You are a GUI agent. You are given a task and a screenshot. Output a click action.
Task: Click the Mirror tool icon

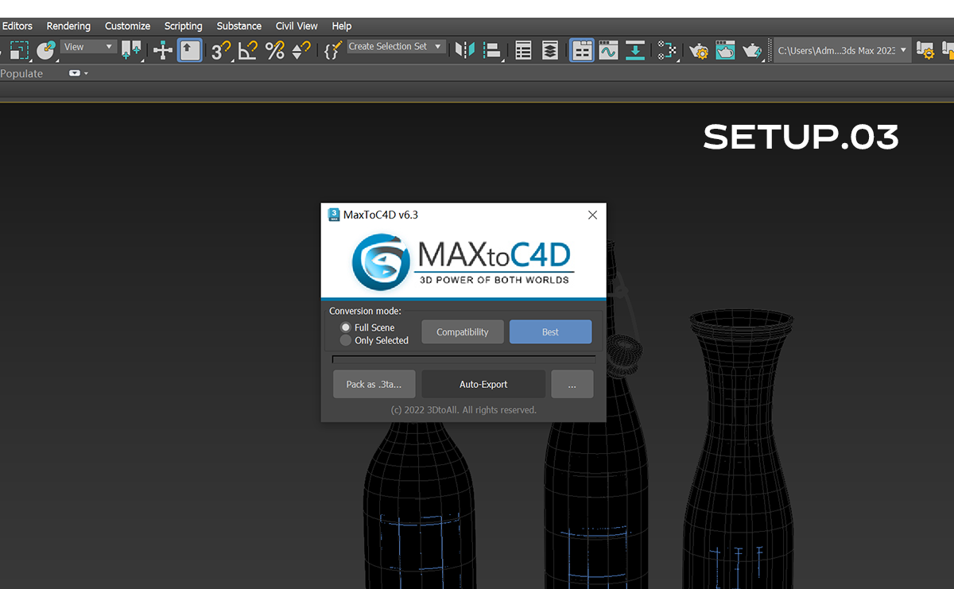[465, 51]
